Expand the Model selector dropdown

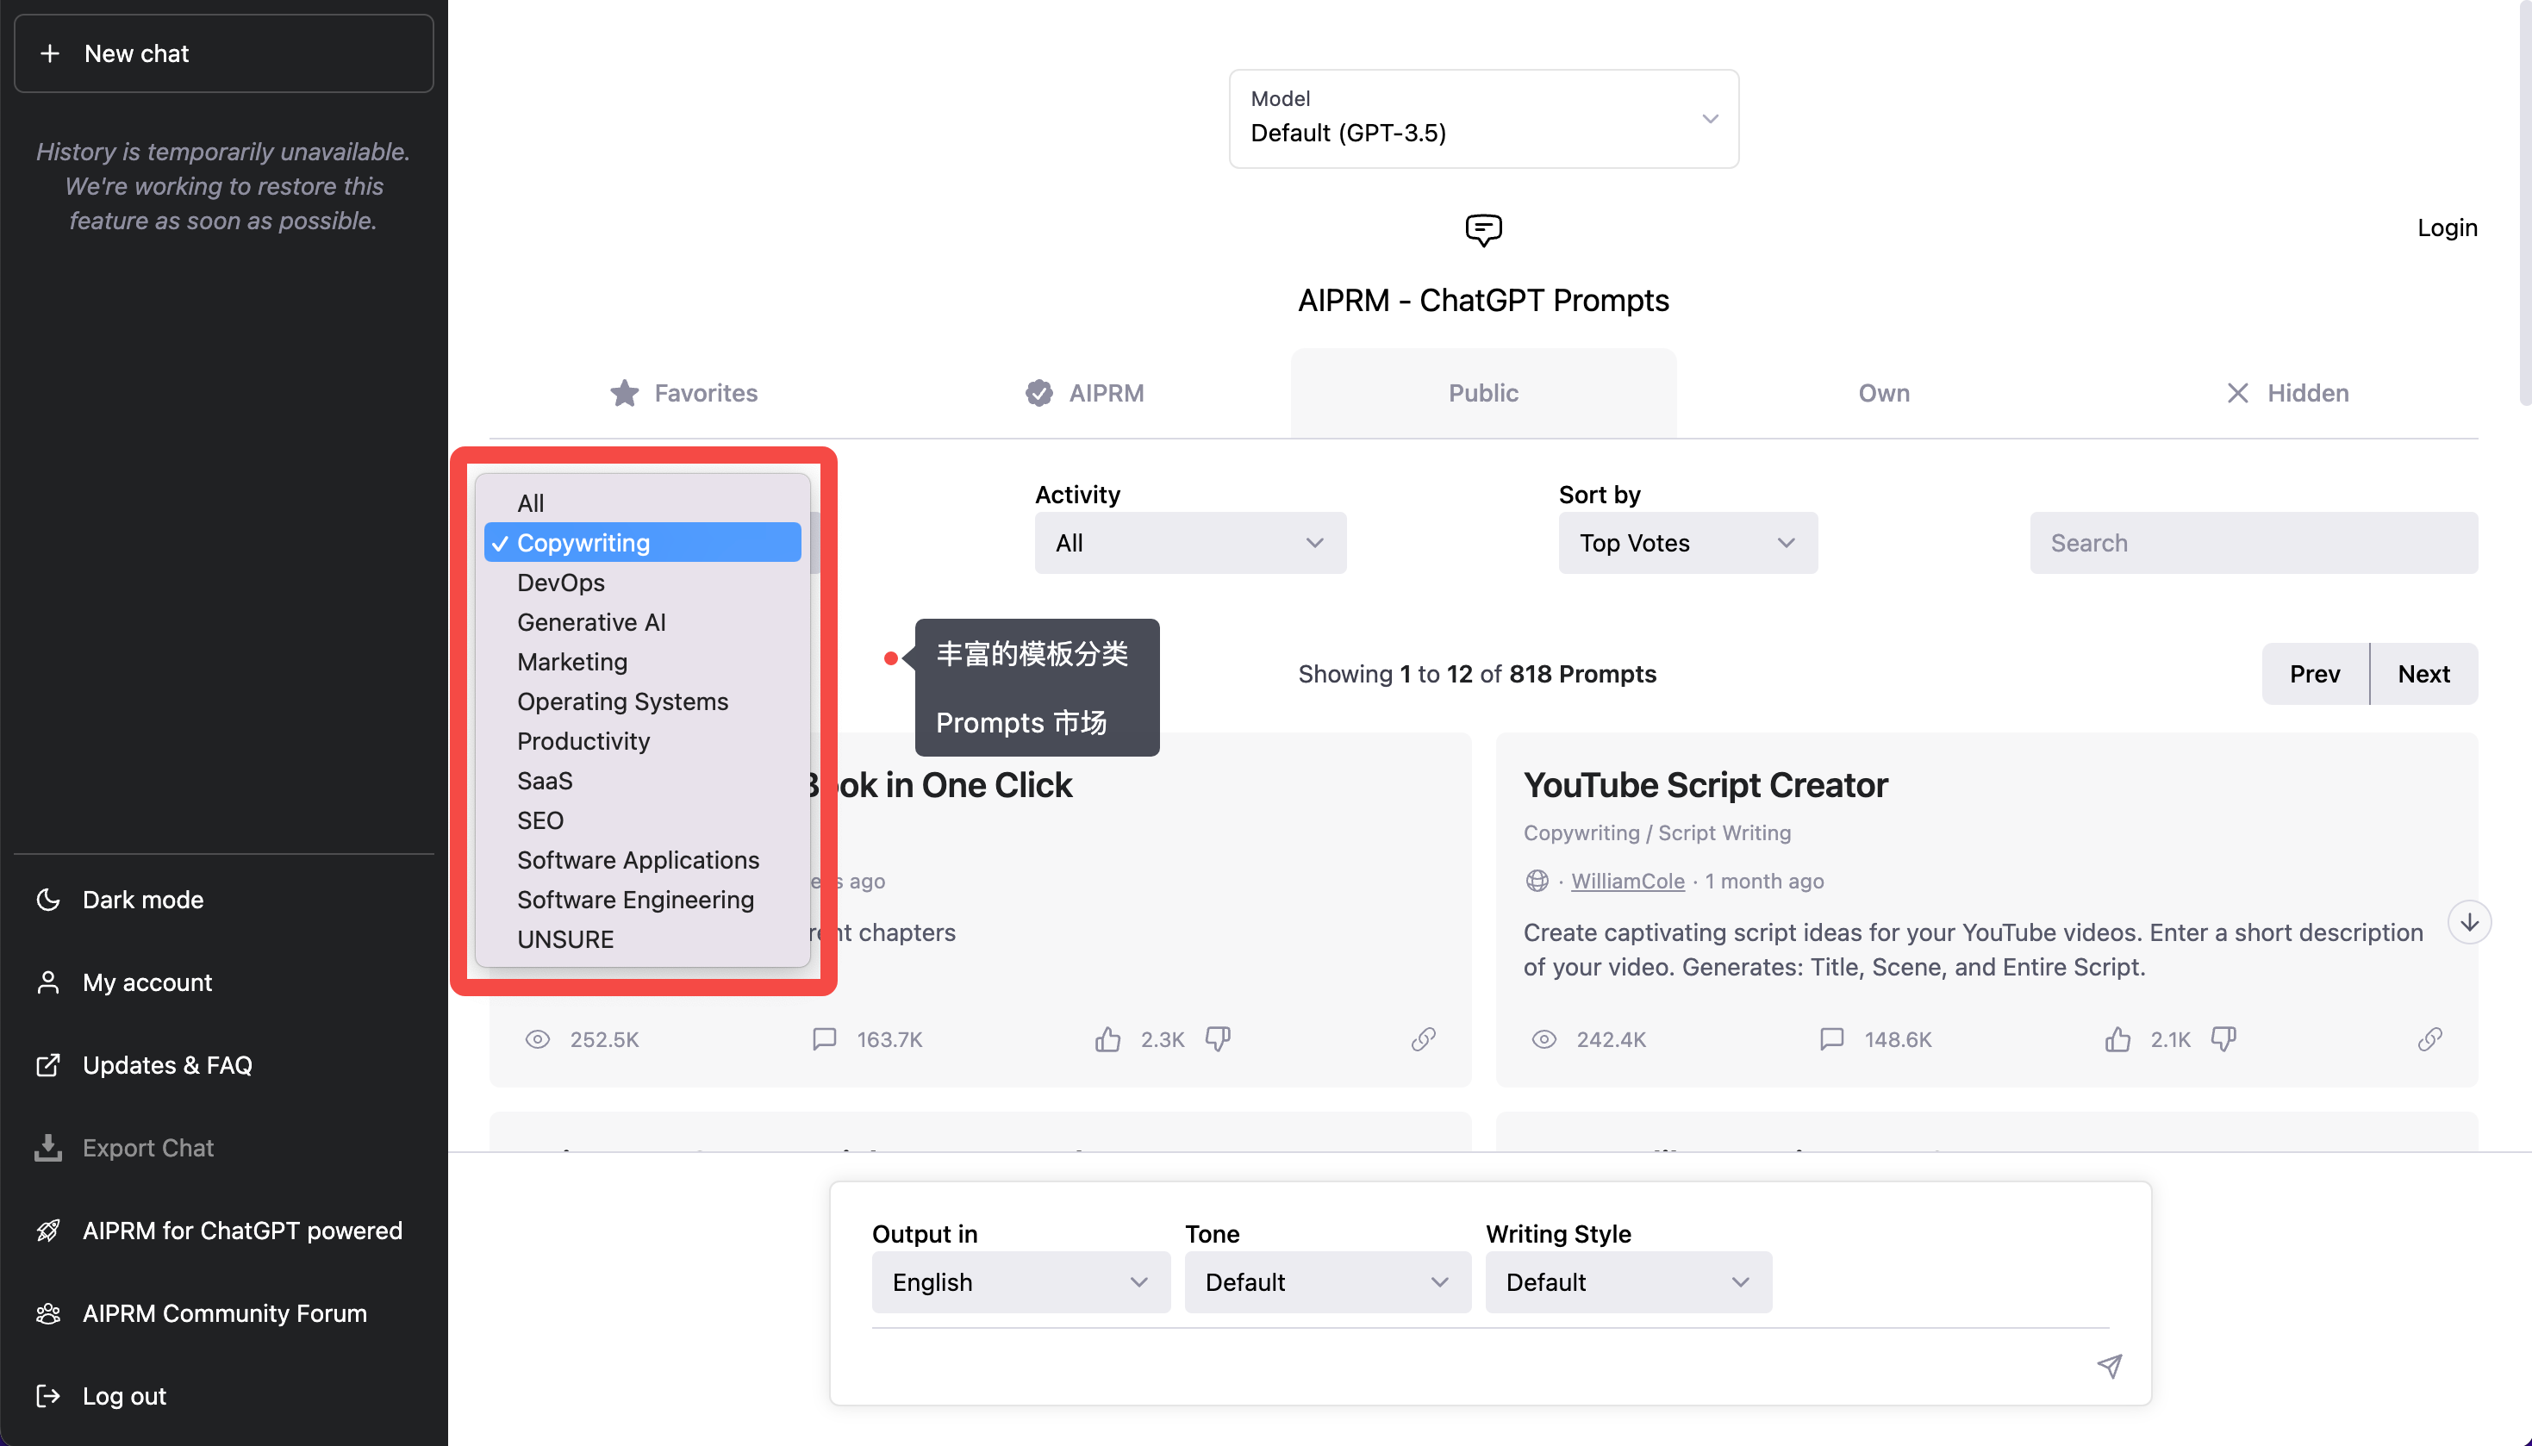[1483, 119]
